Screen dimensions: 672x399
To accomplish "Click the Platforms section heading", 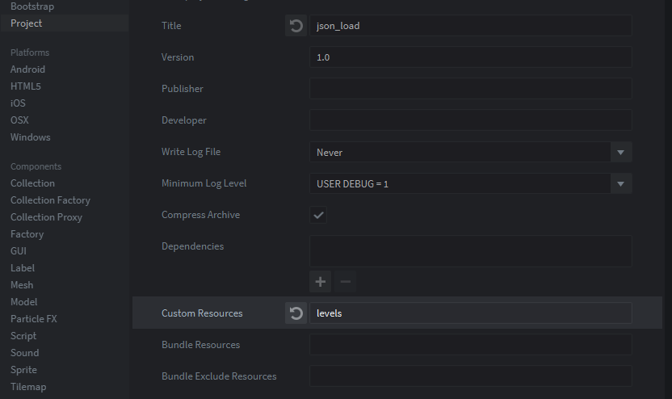I will click(30, 52).
